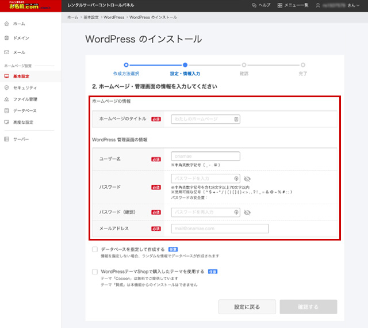Screen dimensions: 368x328
Task: Open ホーム in the sidebar
Action: tap(19, 24)
